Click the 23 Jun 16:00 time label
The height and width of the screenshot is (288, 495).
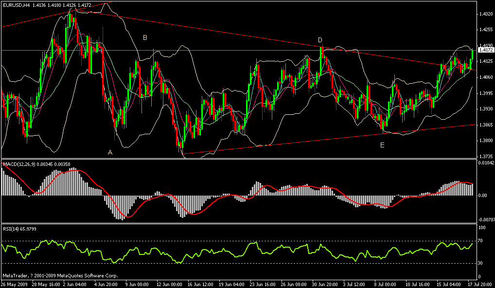[x=263, y=285]
